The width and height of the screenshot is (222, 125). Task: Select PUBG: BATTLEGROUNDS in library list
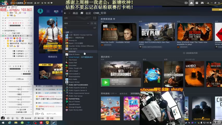click(78, 85)
